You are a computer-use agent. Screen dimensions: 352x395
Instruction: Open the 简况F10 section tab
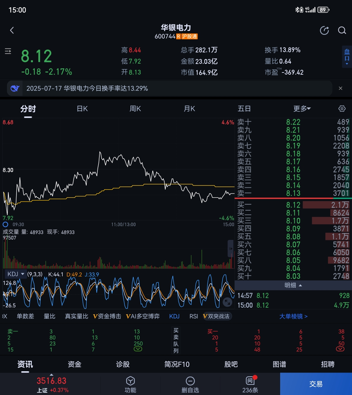click(177, 364)
